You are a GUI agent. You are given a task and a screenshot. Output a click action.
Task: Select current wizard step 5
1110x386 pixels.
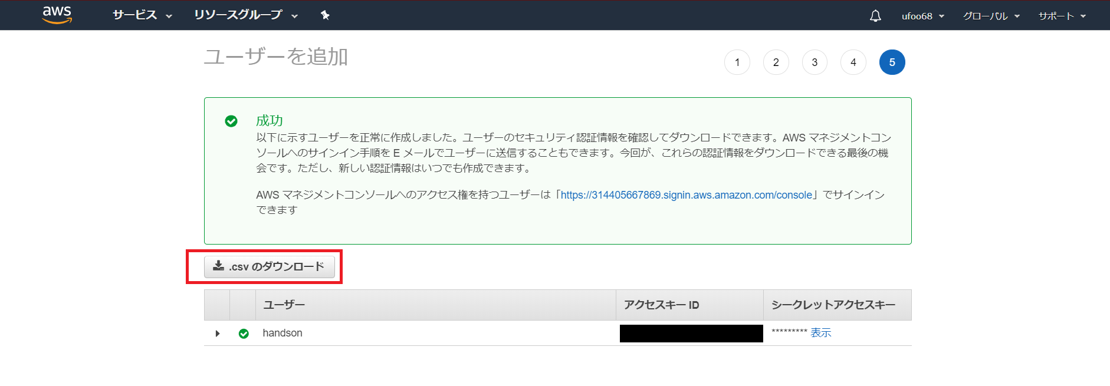pos(892,62)
